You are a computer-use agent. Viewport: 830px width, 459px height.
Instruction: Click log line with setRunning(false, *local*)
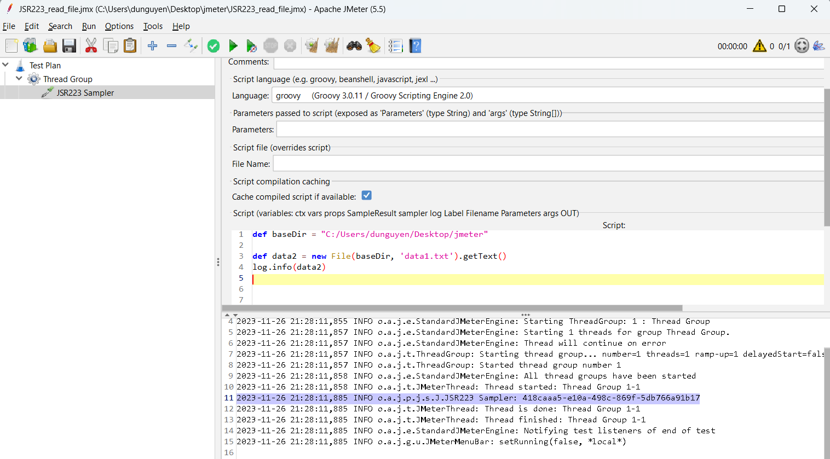pos(431,441)
